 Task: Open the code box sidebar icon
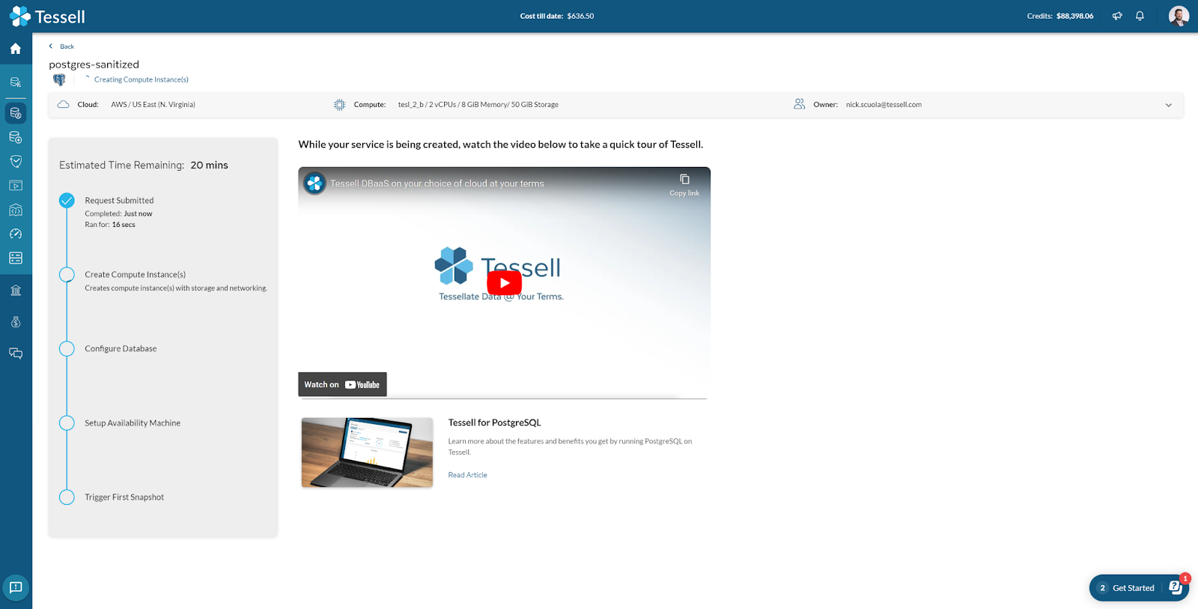pos(16,210)
